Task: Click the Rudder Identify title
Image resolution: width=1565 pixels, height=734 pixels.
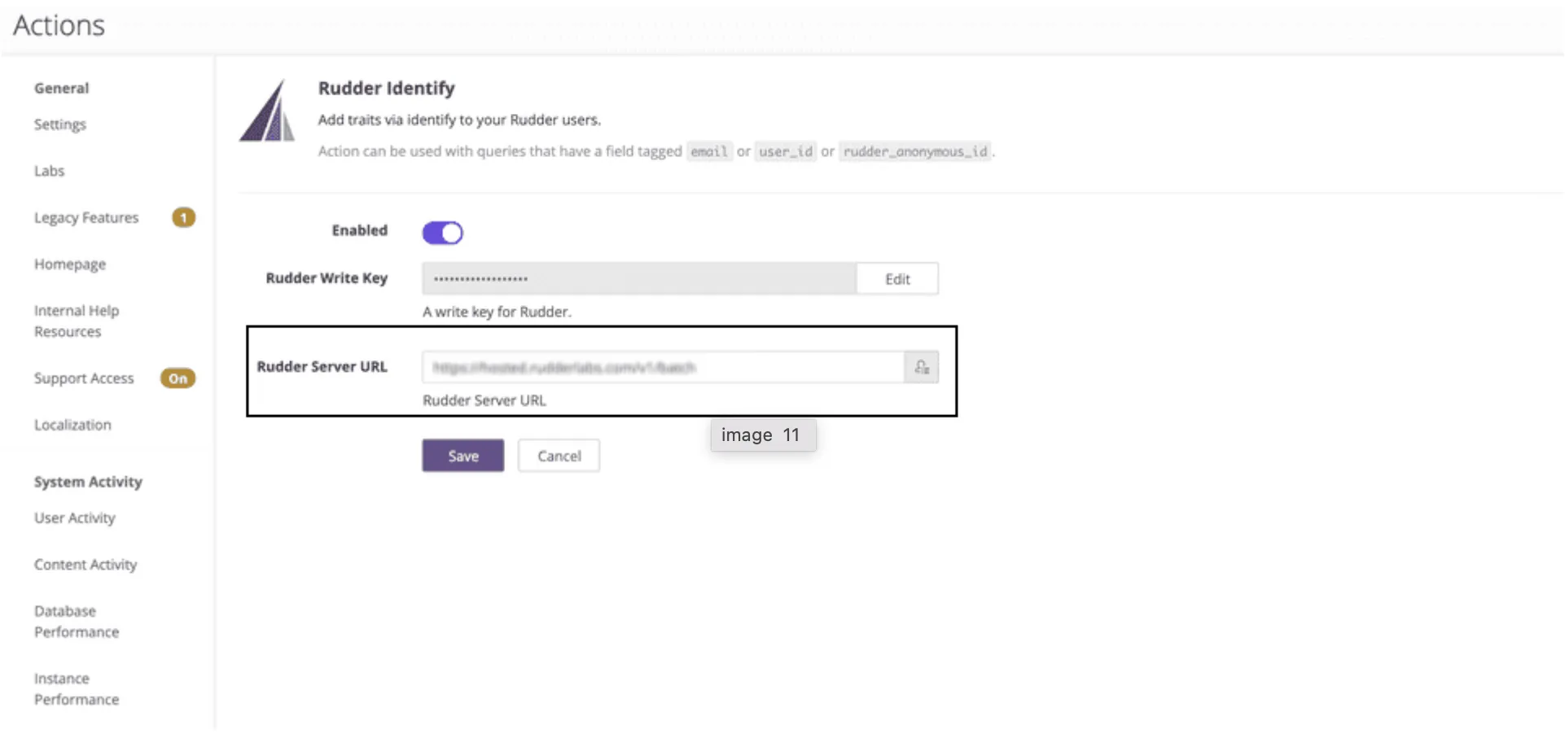Action: (386, 88)
